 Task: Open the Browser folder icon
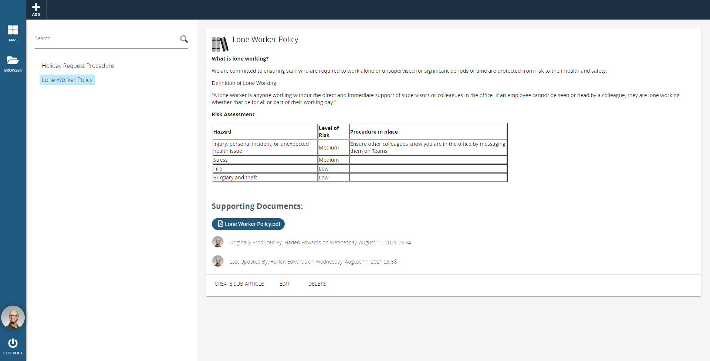coord(13,61)
